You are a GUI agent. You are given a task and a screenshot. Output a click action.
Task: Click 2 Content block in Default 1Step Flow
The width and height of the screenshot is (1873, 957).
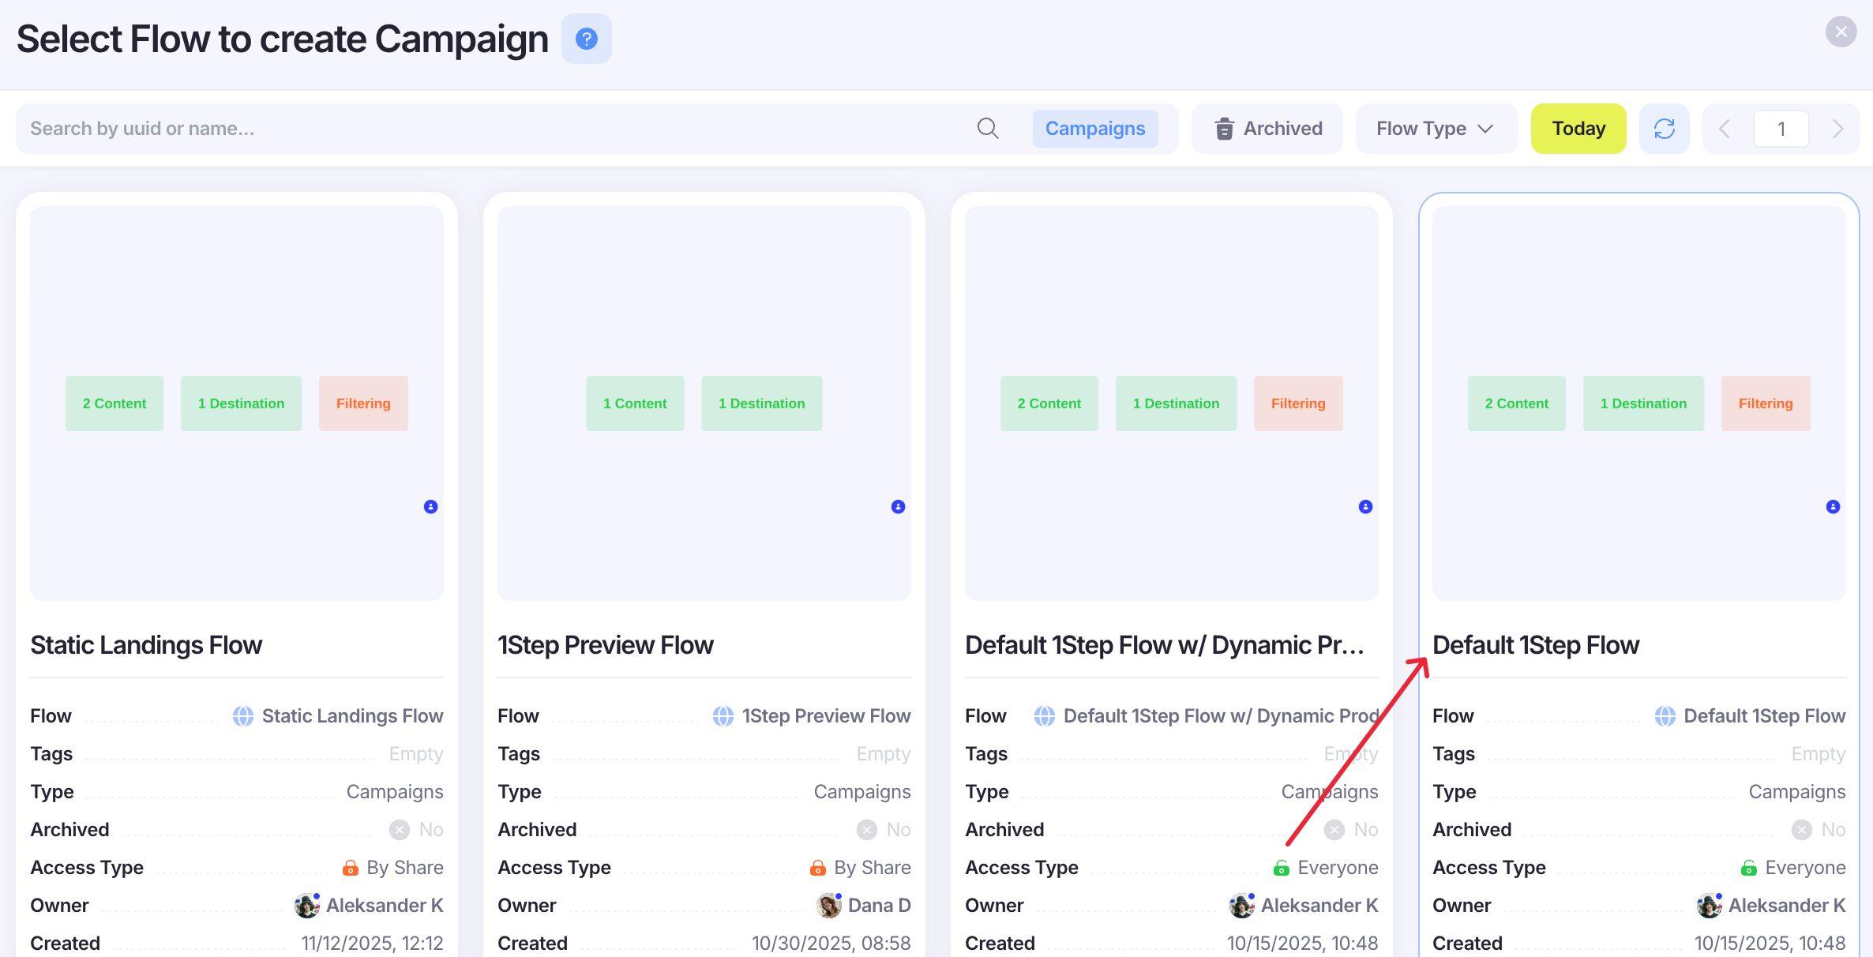pos(1517,403)
